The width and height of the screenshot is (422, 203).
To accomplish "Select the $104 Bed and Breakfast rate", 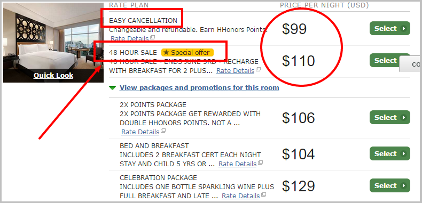I will tap(390, 153).
